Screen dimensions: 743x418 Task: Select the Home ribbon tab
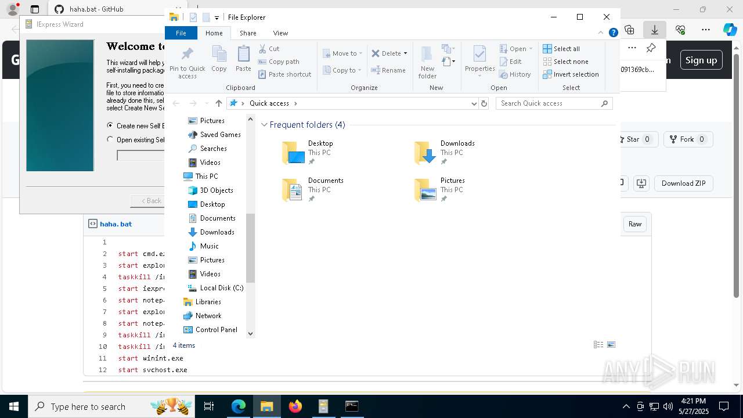214,33
